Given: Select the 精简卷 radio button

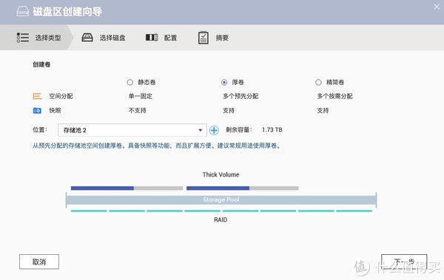Looking at the screenshot, I should point(318,82).
